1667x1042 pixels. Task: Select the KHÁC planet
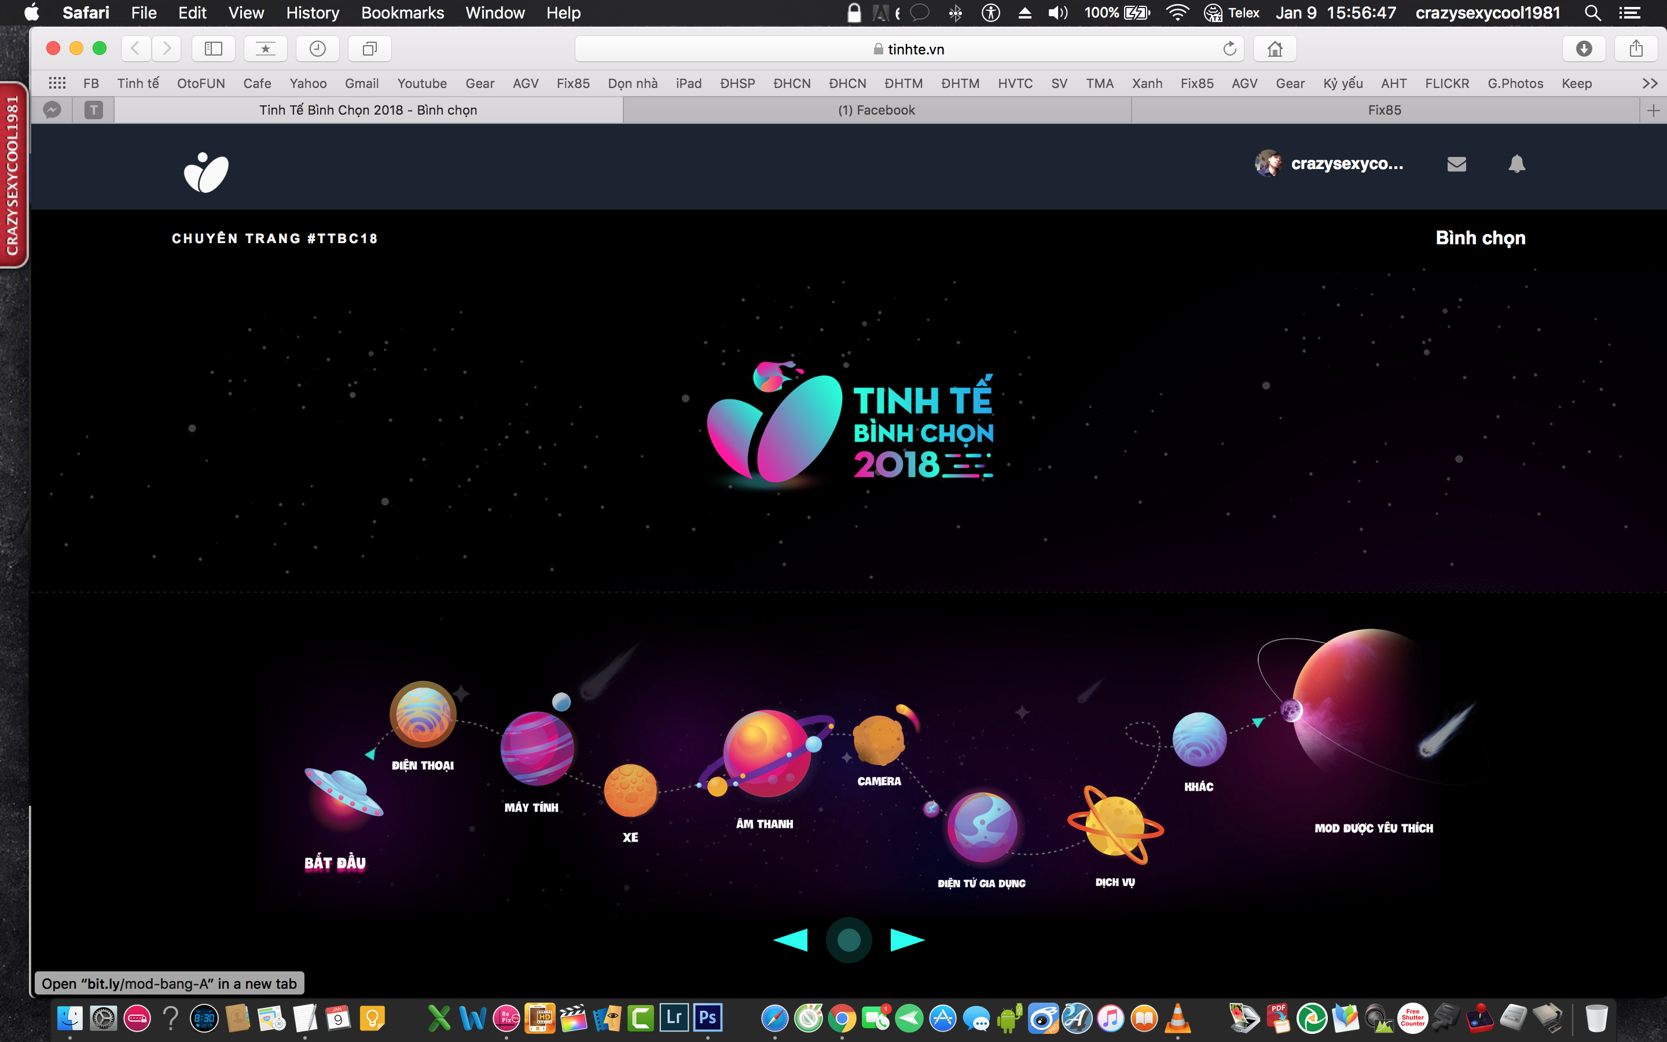click(x=1199, y=739)
